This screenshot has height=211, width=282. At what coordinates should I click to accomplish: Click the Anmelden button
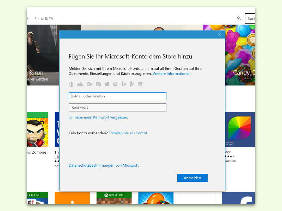coord(192,178)
